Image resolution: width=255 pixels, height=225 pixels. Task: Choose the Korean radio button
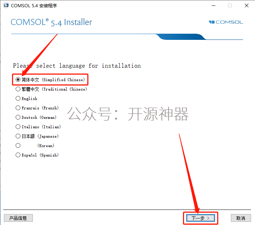[18, 145]
